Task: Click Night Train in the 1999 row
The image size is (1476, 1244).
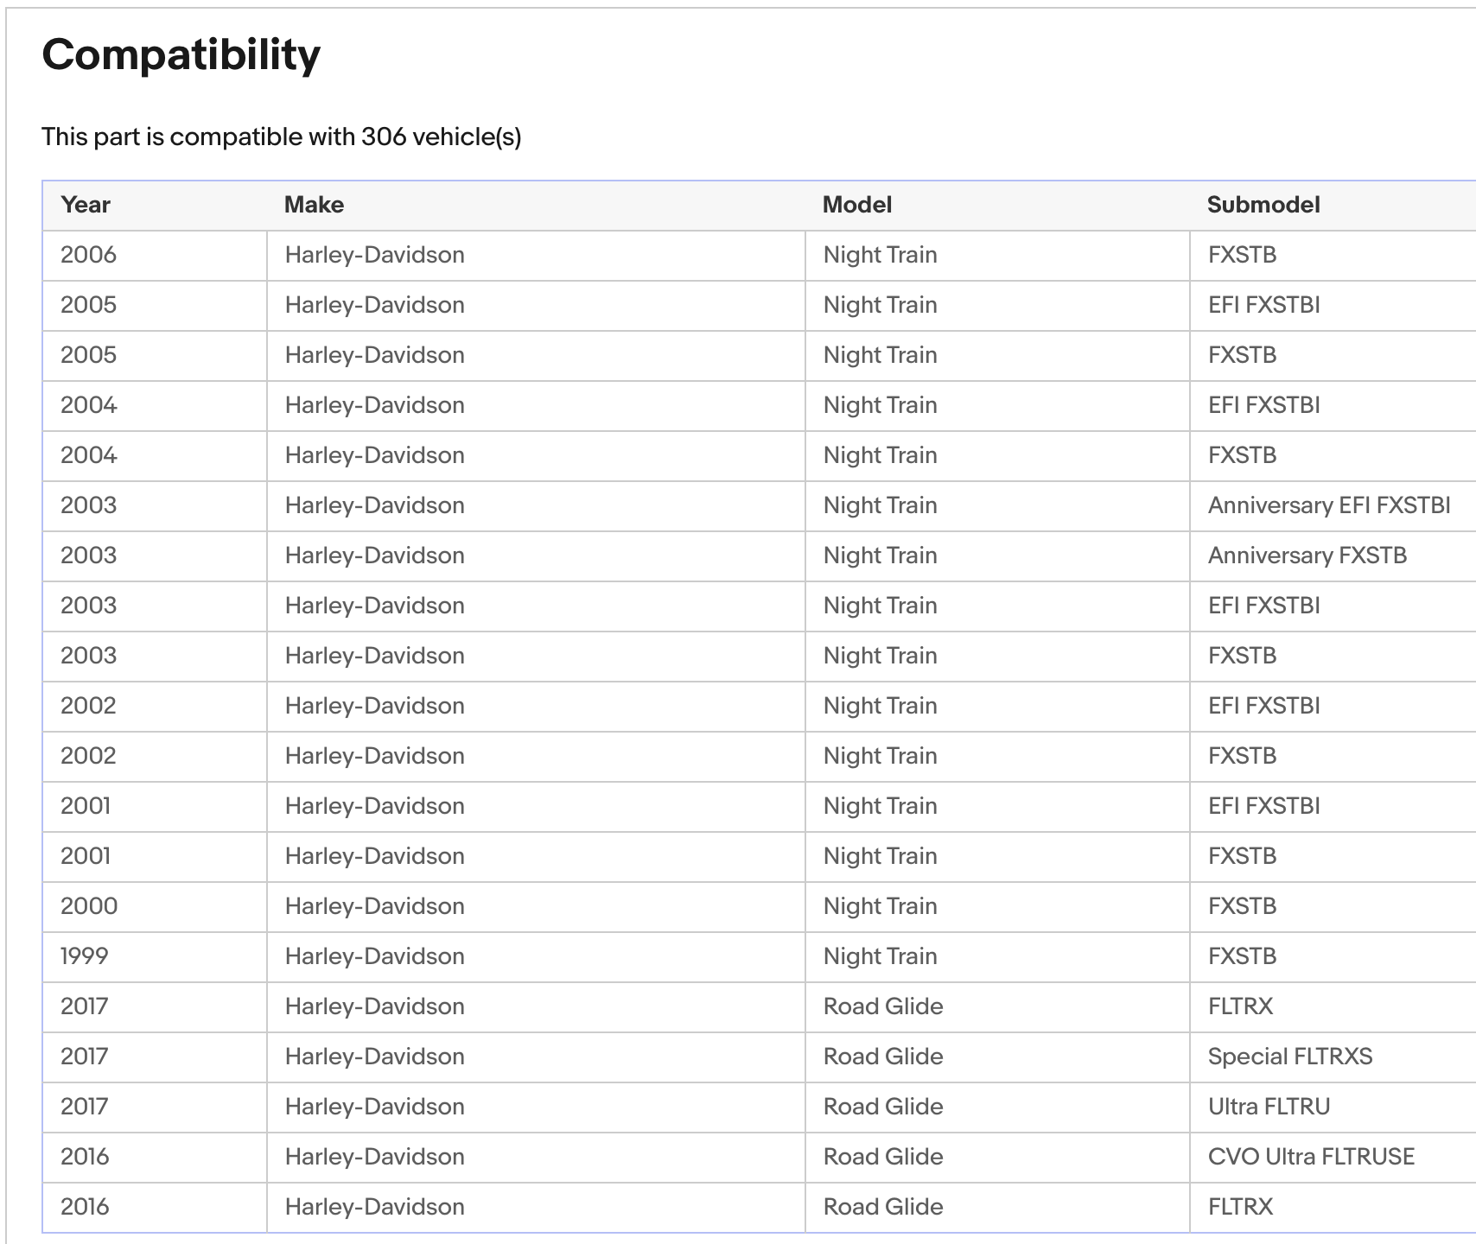Action: (880, 956)
